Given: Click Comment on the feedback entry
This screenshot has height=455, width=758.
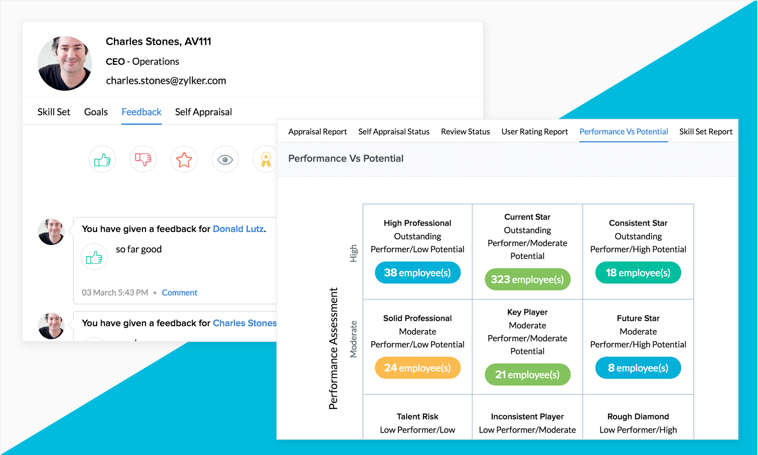Looking at the screenshot, I should click(x=180, y=292).
